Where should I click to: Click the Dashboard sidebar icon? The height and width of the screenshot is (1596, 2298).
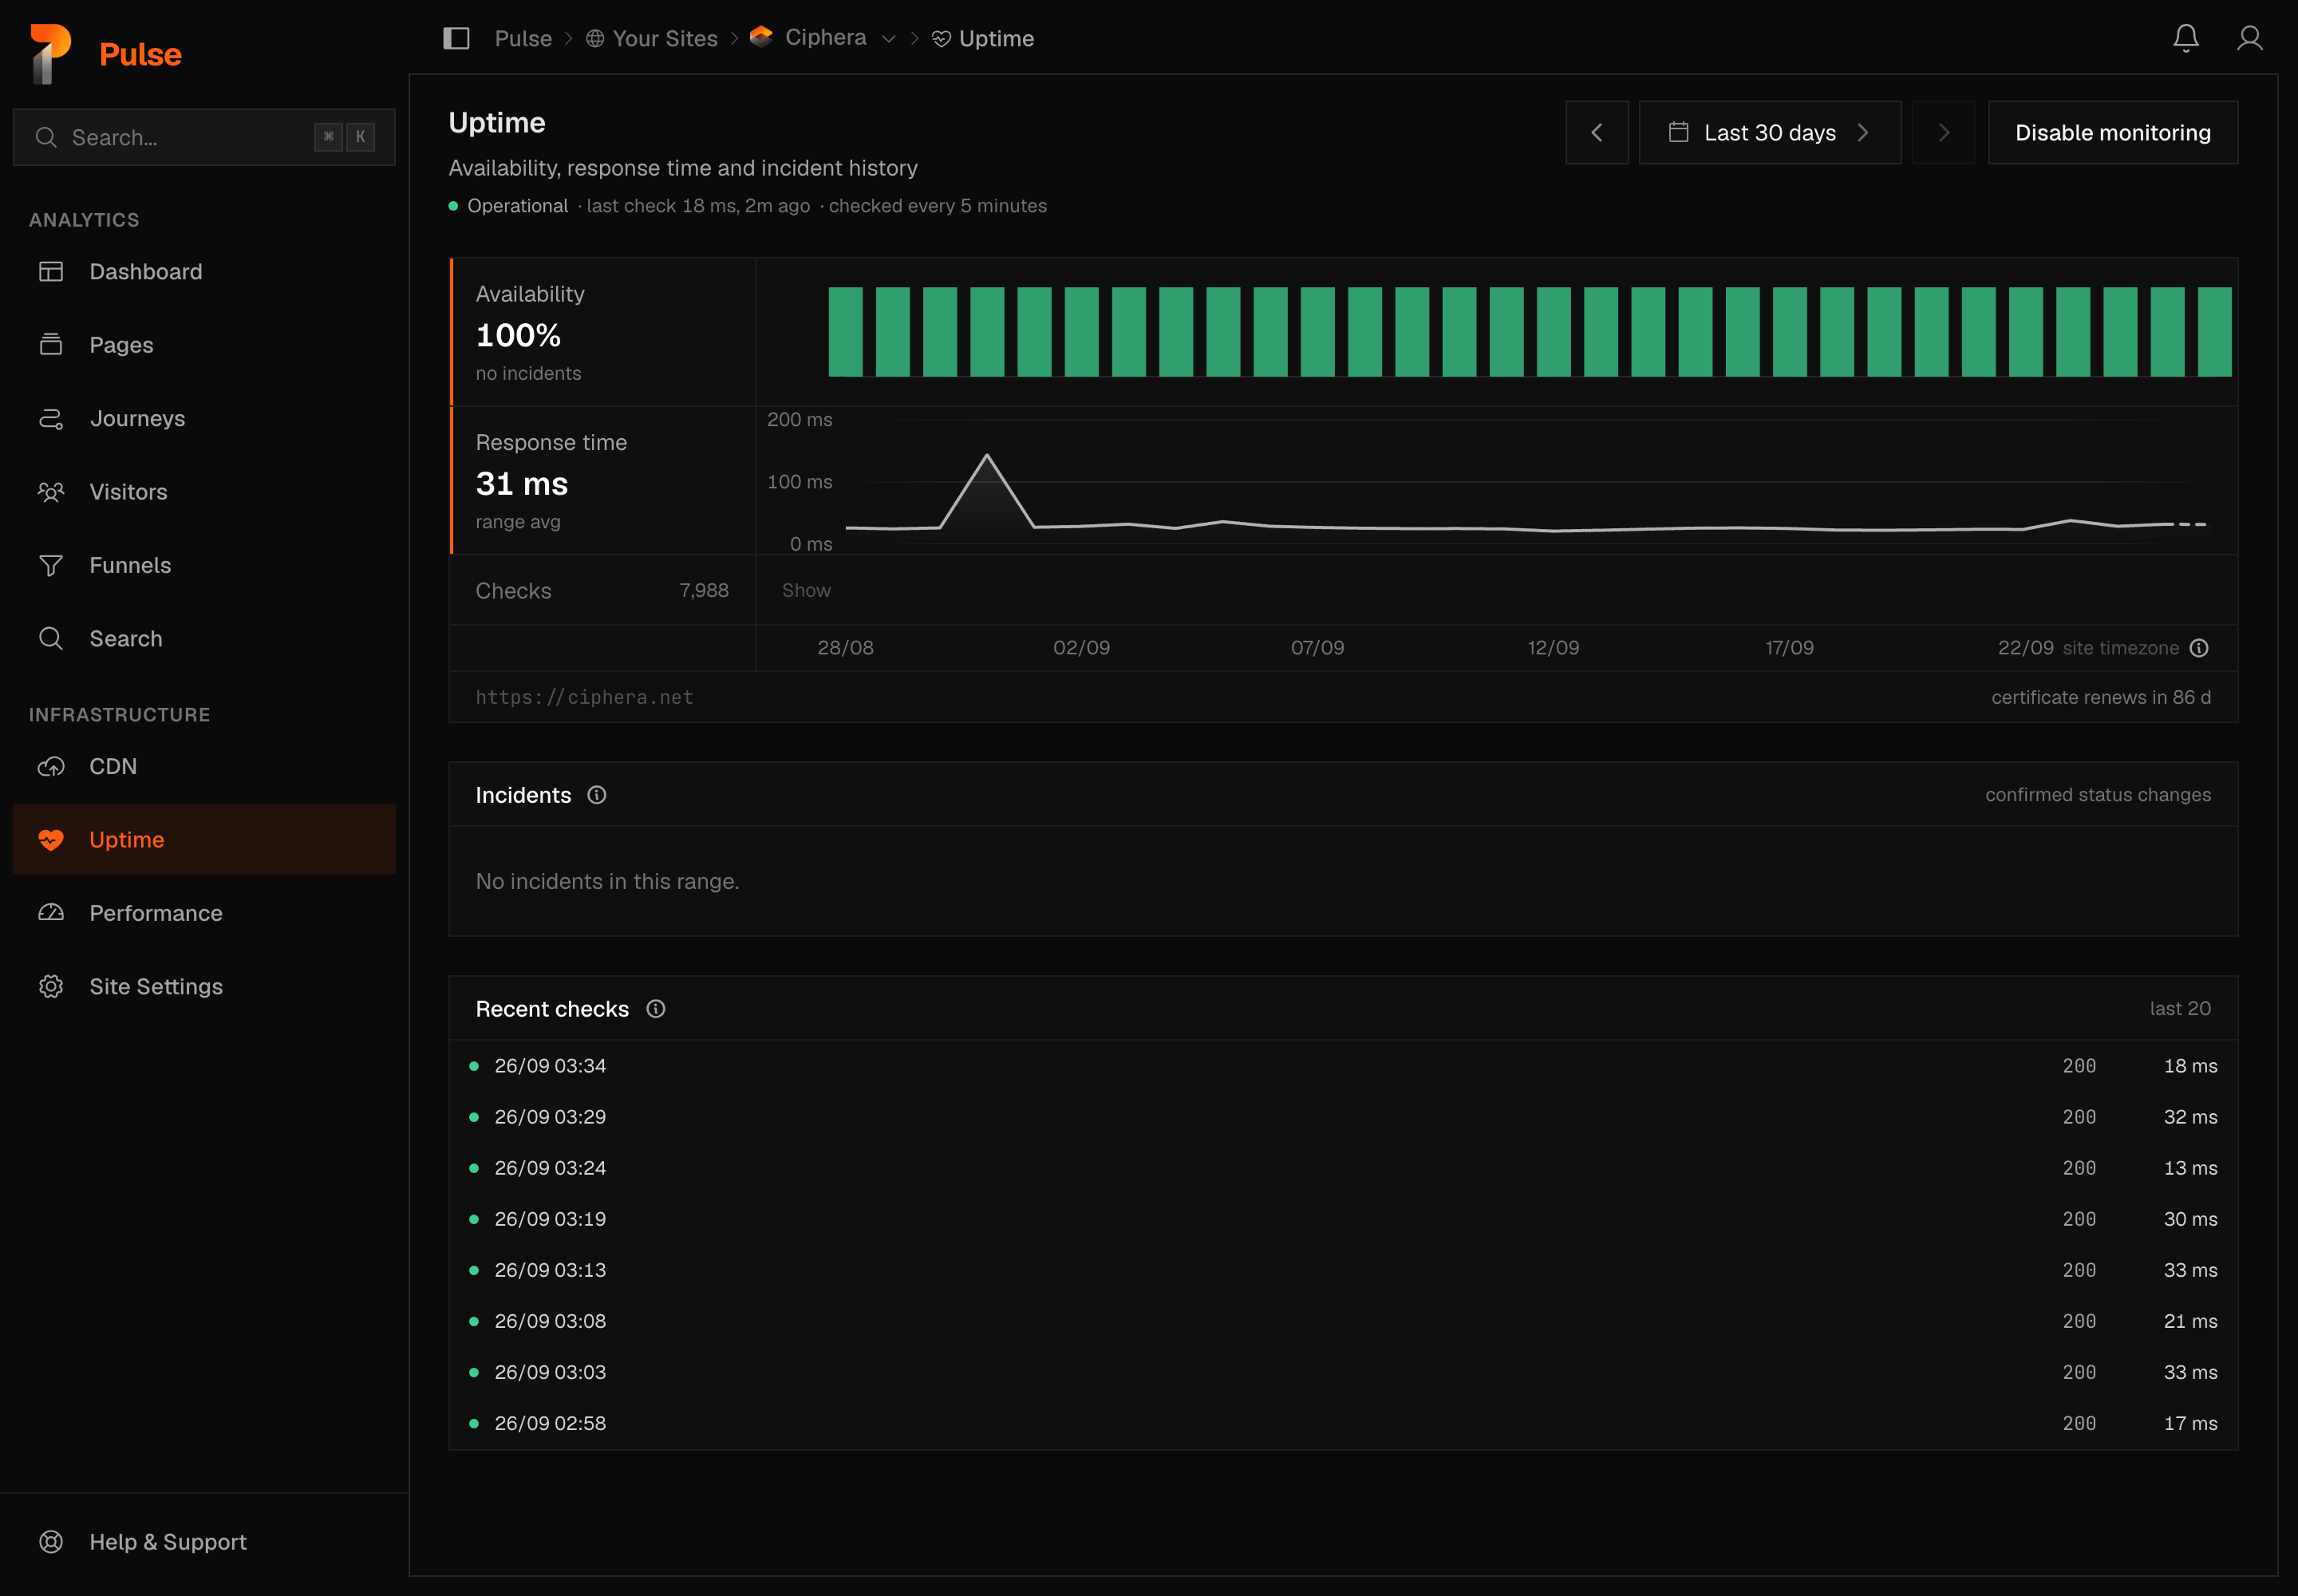coord(51,271)
